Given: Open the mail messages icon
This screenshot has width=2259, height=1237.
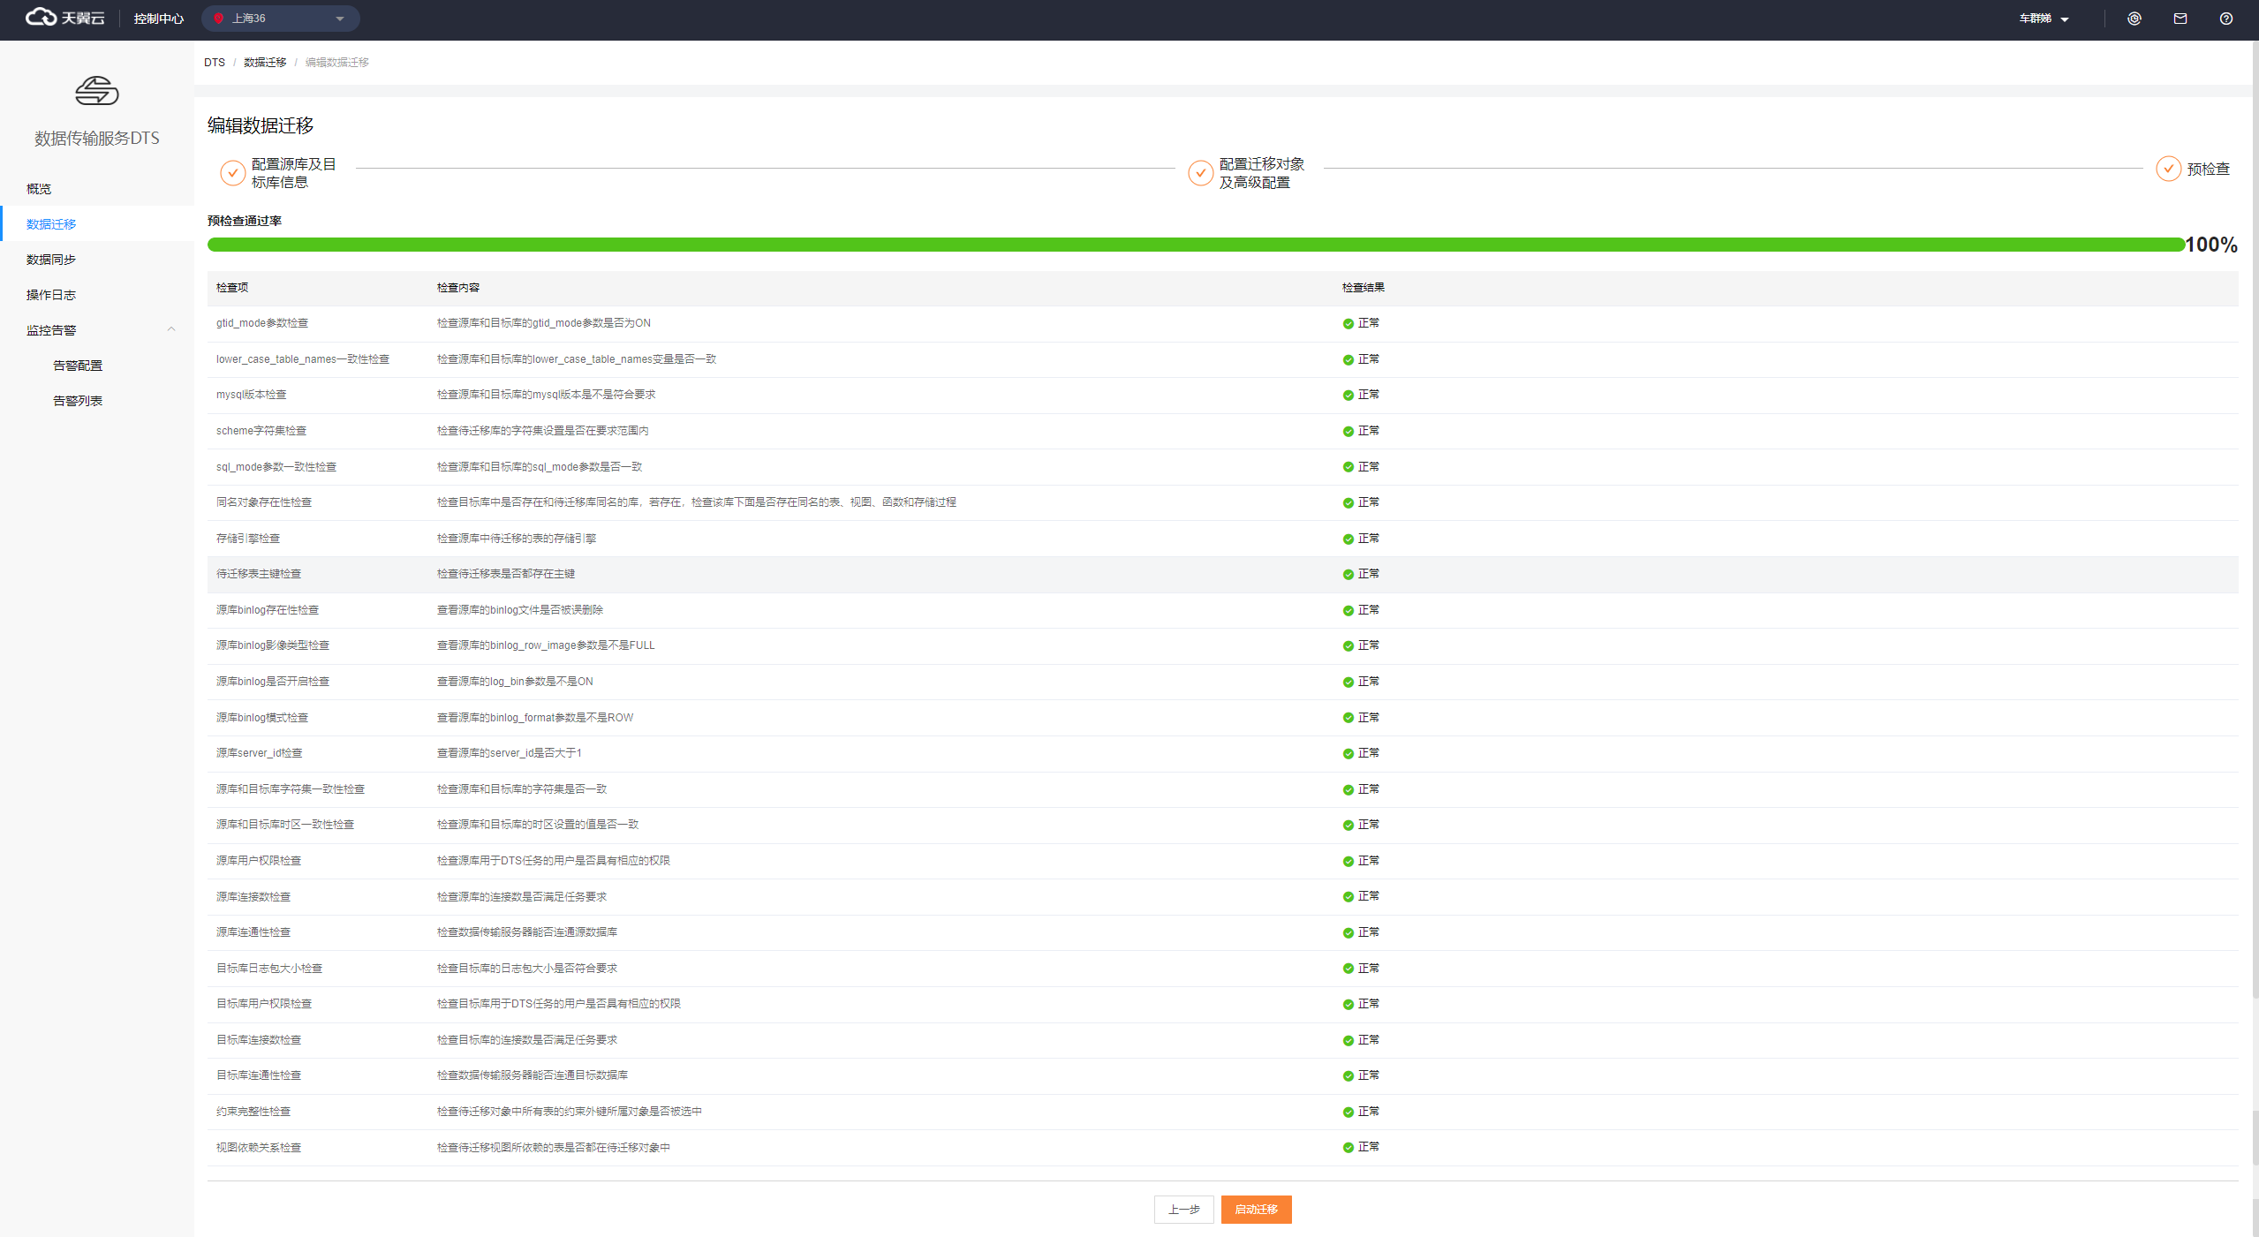Looking at the screenshot, I should pos(2180,19).
